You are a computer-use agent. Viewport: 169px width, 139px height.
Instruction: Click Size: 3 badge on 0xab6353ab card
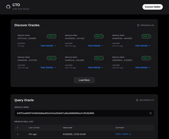point(146,36)
